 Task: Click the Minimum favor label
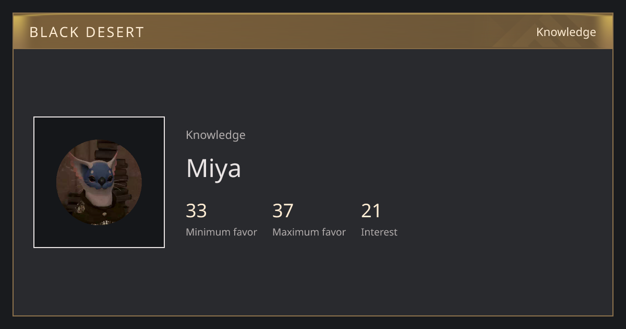pos(221,232)
